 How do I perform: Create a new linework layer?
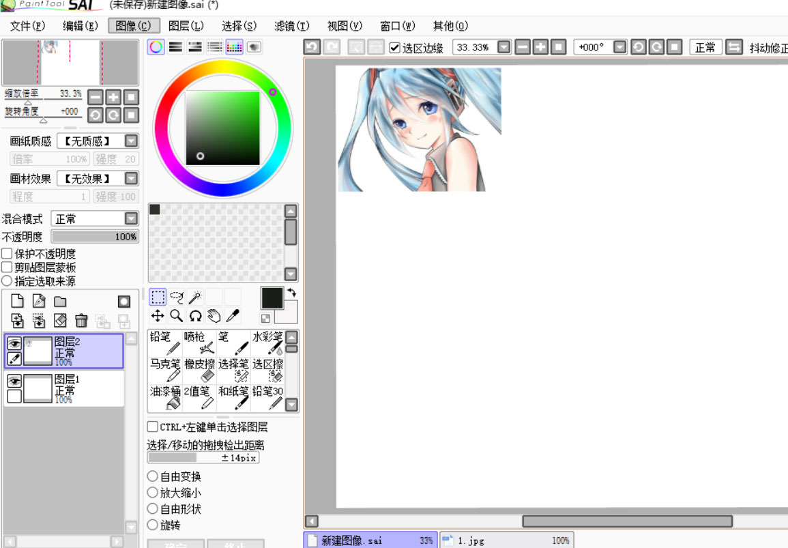tap(39, 301)
